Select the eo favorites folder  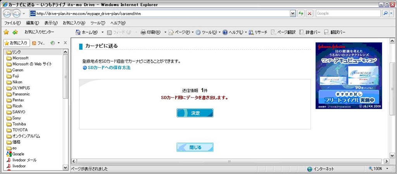(x=12, y=148)
